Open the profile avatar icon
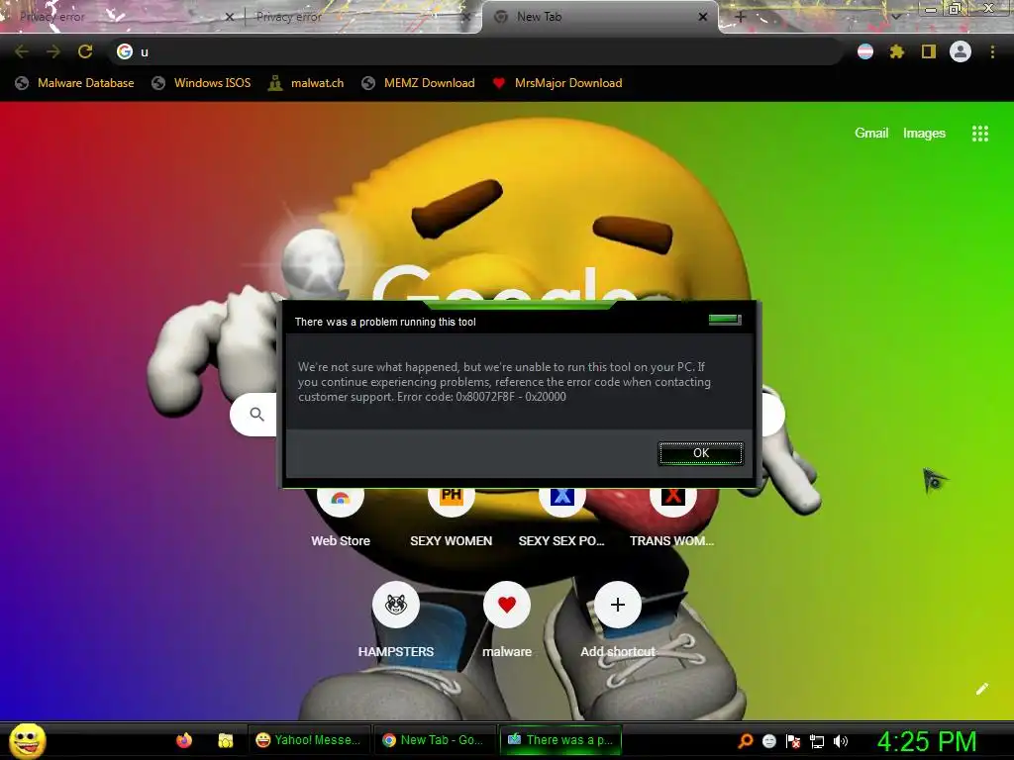1014x760 pixels. pos(961,51)
